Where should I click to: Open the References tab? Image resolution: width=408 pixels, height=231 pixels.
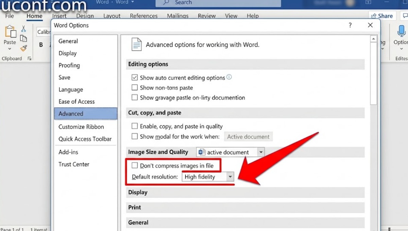point(144,16)
